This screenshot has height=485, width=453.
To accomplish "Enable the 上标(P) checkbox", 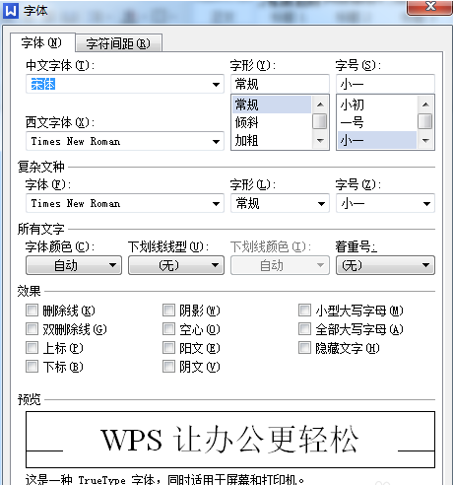I will pyautogui.click(x=32, y=348).
